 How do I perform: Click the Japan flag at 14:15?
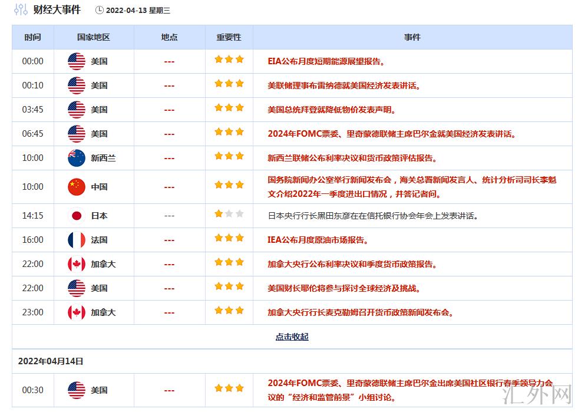tap(77, 216)
